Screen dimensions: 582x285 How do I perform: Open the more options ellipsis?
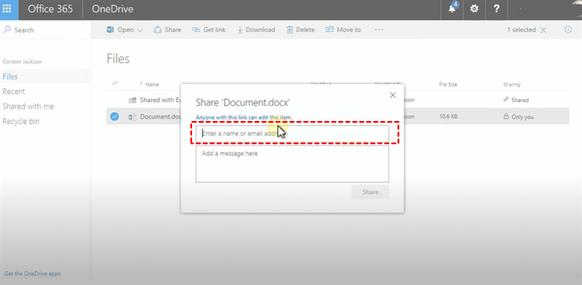coord(379,30)
